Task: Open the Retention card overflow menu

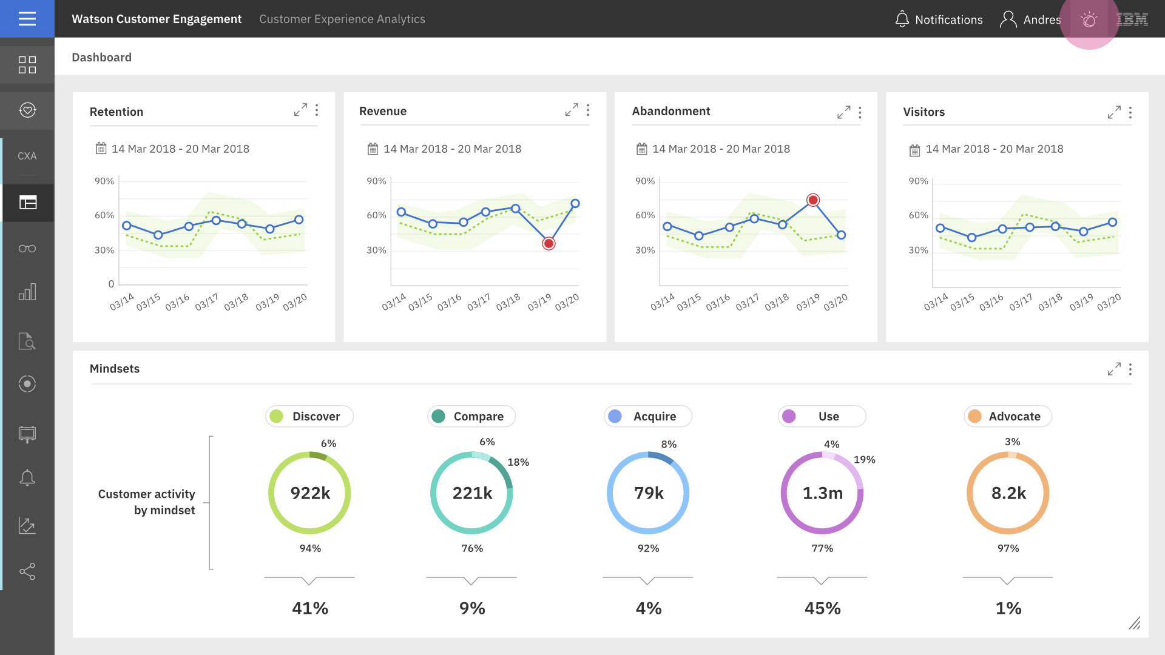Action: 317,110
